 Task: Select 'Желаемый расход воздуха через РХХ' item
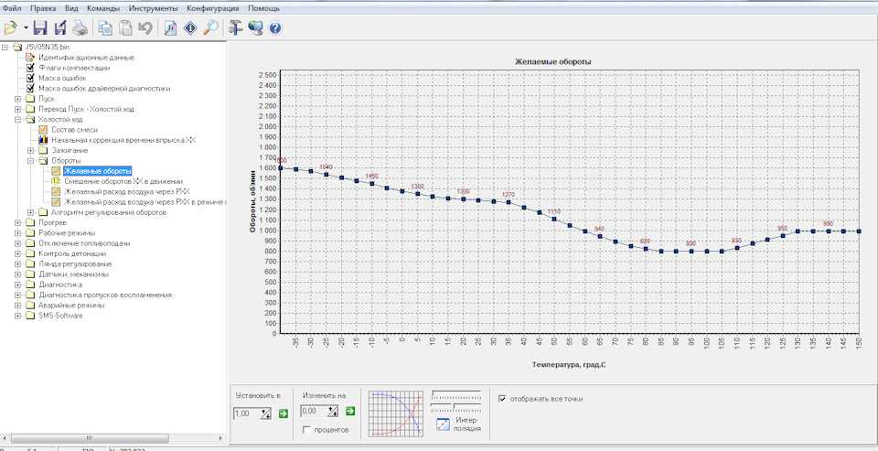pyautogui.click(x=126, y=191)
